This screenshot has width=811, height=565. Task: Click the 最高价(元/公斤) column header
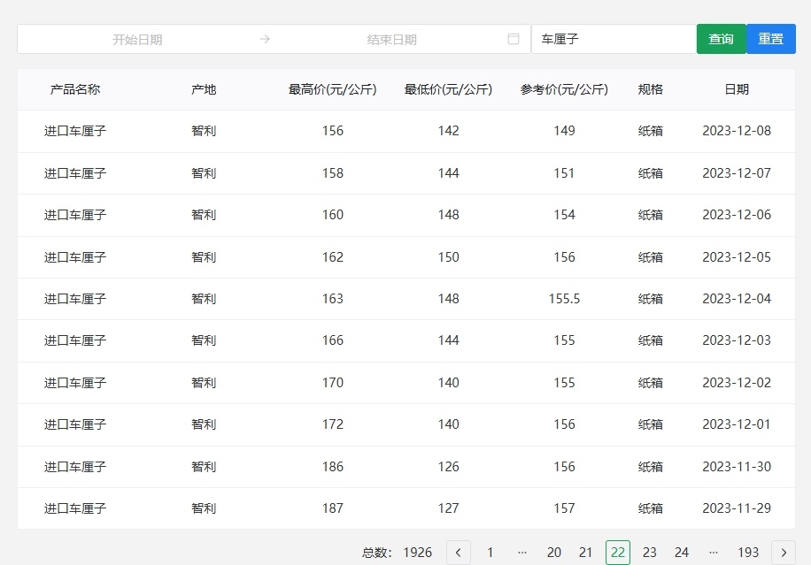(332, 88)
